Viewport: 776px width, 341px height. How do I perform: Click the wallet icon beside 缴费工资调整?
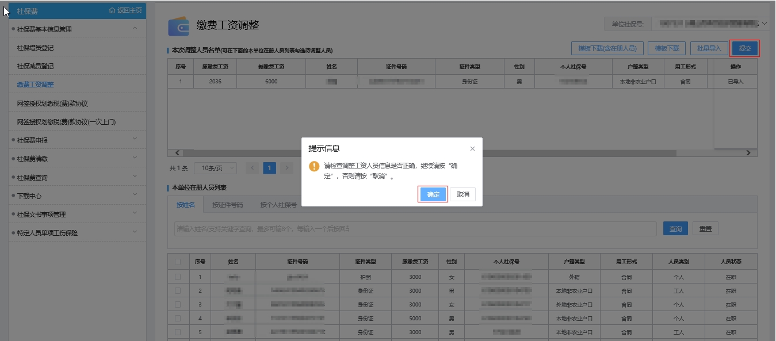[x=178, y=26]
